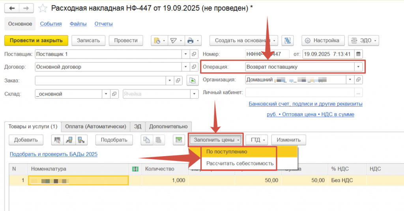Click the favorites star icon beside document title
Viewport: 404px width, 211px height.
pos(44,8)
